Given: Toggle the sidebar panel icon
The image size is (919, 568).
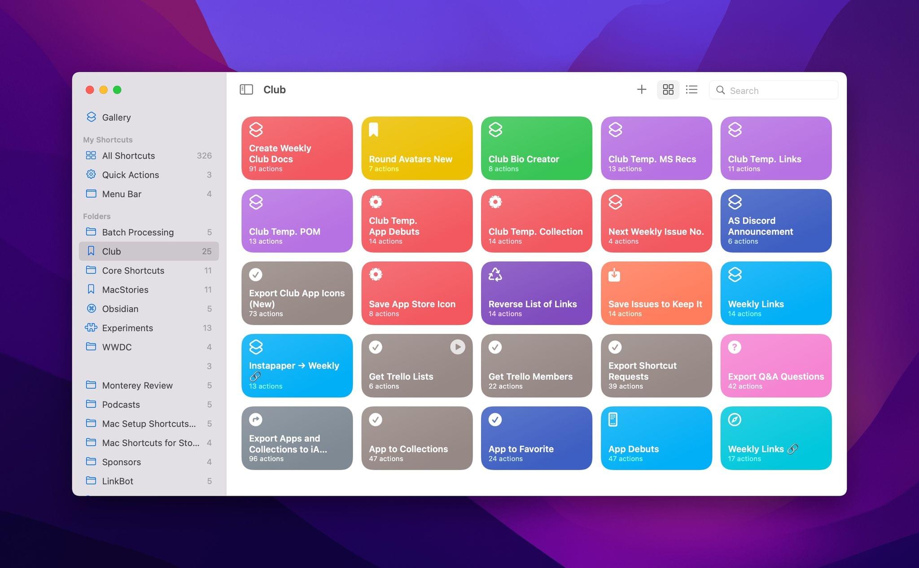Looking at the screenshot, I should tap(246, 90).
